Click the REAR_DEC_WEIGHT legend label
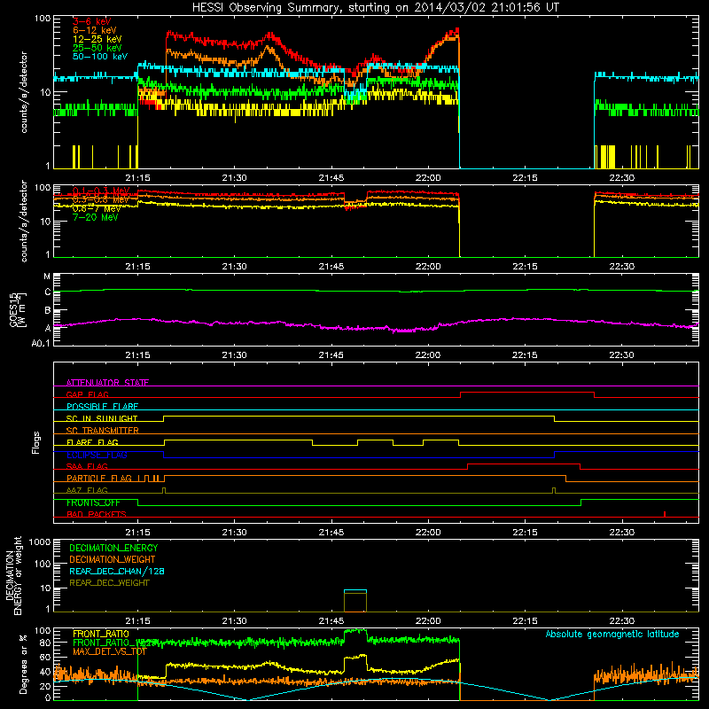The image size is (709, 709). point(109,583)
